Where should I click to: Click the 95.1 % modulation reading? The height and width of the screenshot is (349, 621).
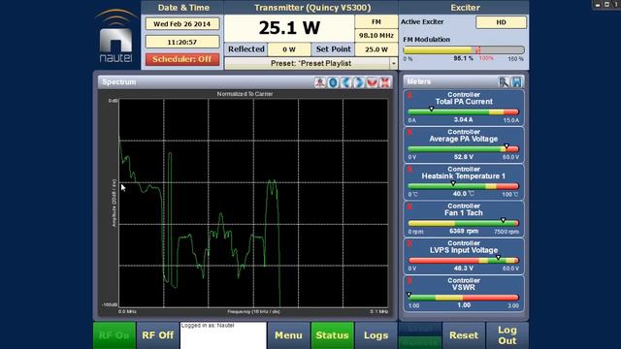464,58
